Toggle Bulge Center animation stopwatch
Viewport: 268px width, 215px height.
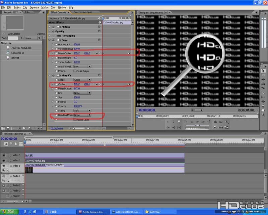tap(56, 53)
